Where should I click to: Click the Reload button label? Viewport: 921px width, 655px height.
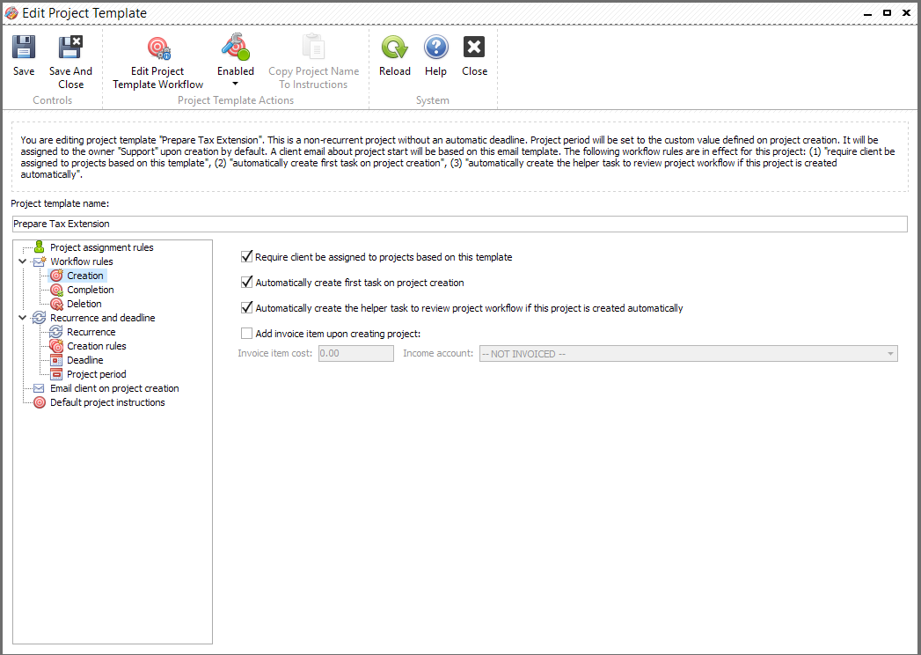click(395, 71)
